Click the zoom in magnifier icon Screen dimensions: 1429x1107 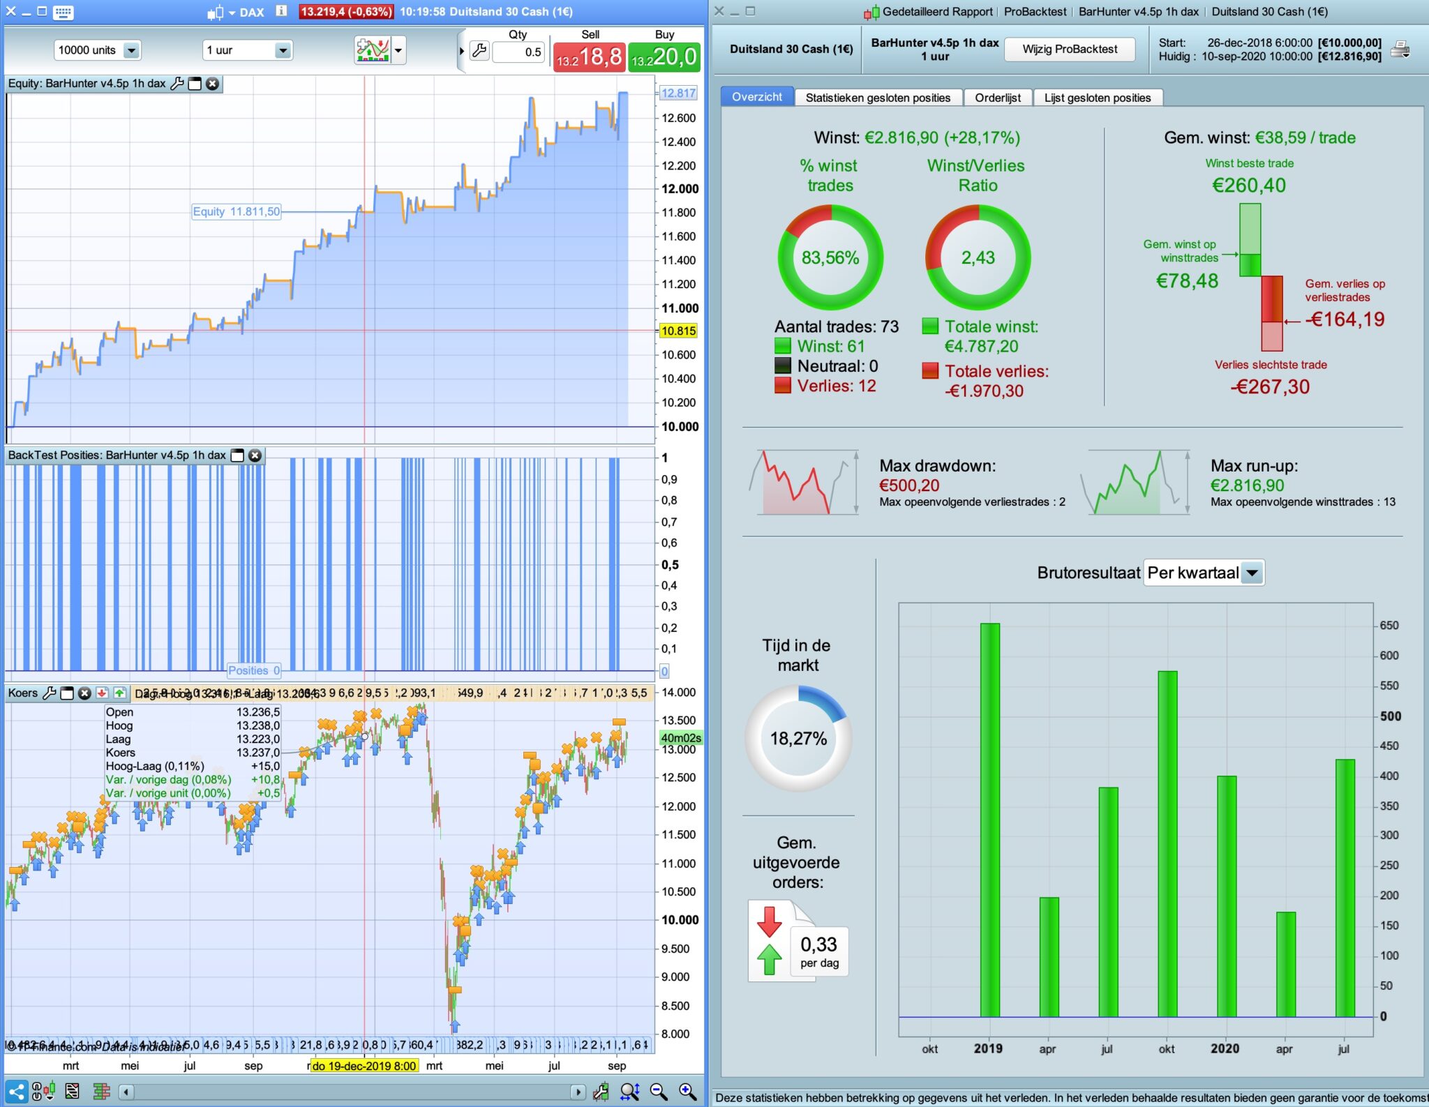coord(687,1092)
